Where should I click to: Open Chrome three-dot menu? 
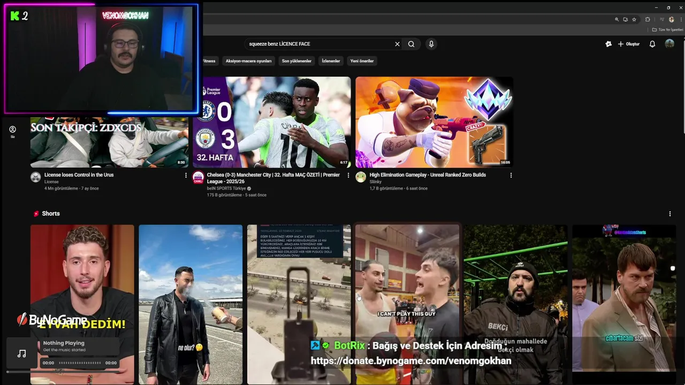click(x=681, y=19)
